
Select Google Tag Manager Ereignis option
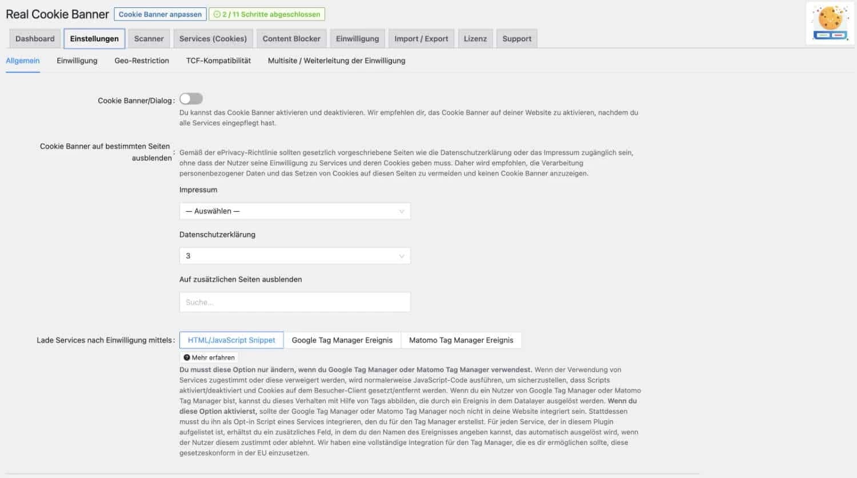(x=342, y=340)
